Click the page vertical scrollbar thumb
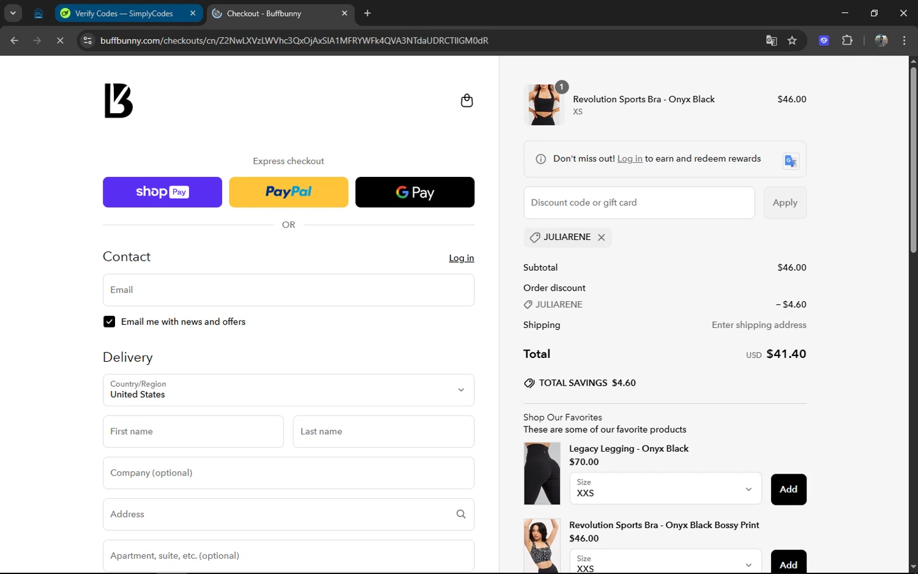The width and height of the screenshot is (918, 574). [913, 160]
